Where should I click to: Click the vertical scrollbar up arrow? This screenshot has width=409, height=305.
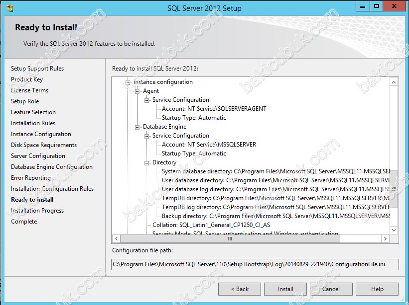394,82
